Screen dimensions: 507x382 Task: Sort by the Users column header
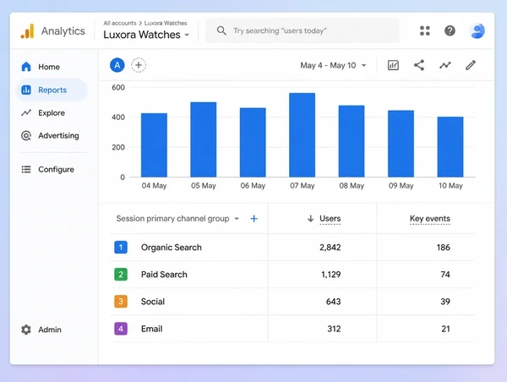pyautogui.click(x=330, y=219)
